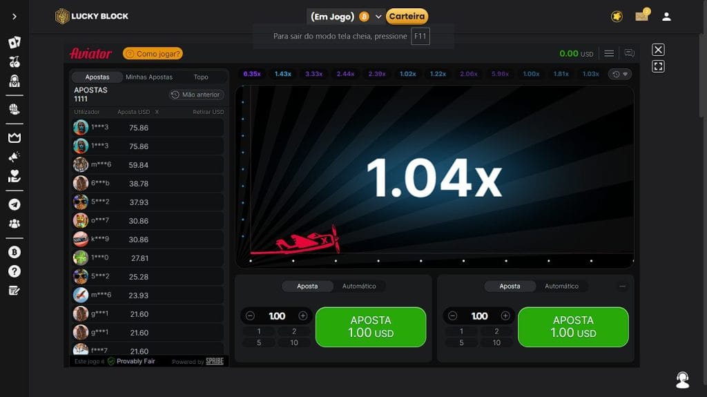
Task: Switch right bet panel to Automático
Action: [x=561, y=286]
